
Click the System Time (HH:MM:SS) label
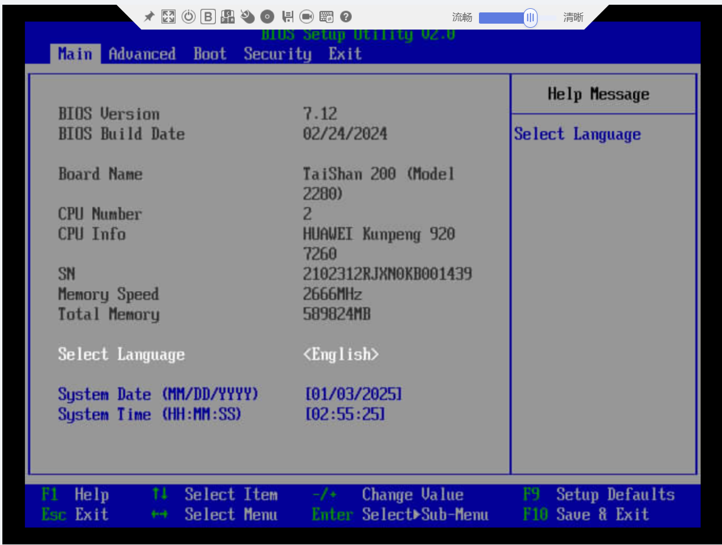click(x=150, y=414)
